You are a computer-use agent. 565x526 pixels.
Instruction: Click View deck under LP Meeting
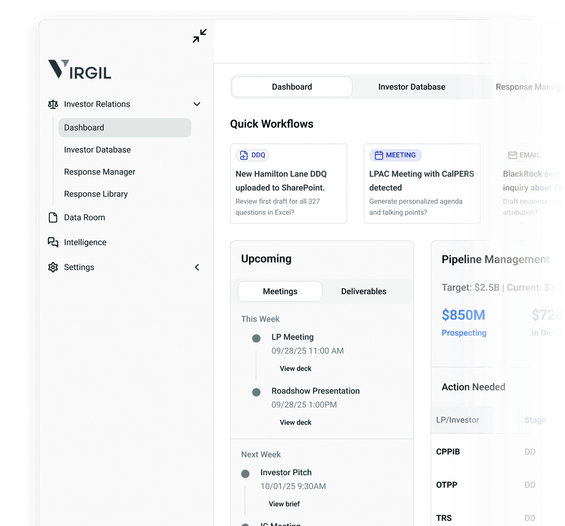296,368
